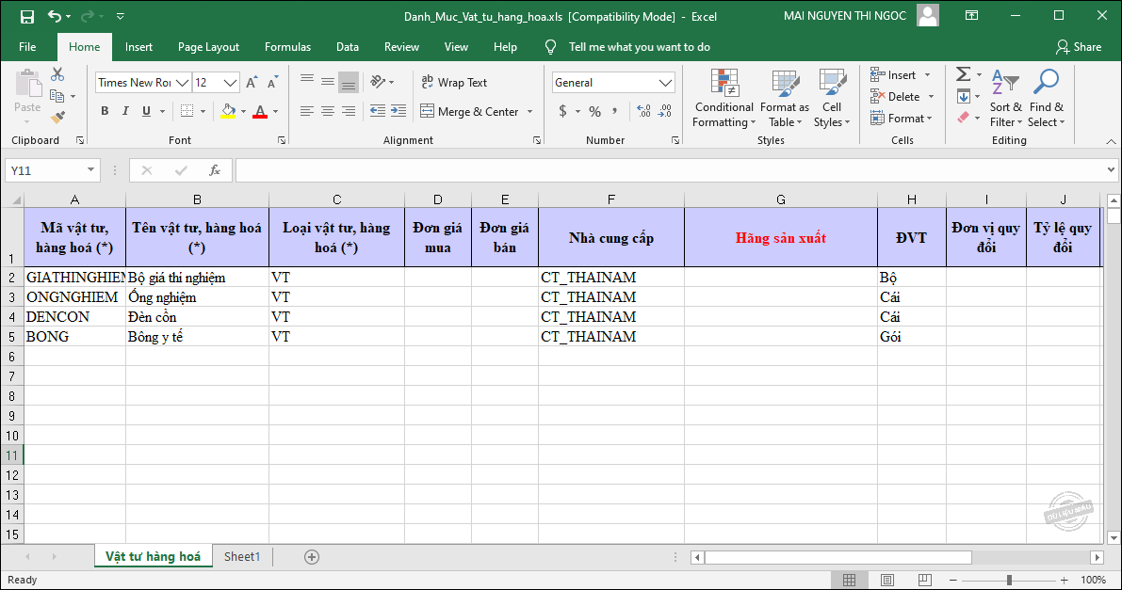Toggle Italic formatting

pos(126,111)
